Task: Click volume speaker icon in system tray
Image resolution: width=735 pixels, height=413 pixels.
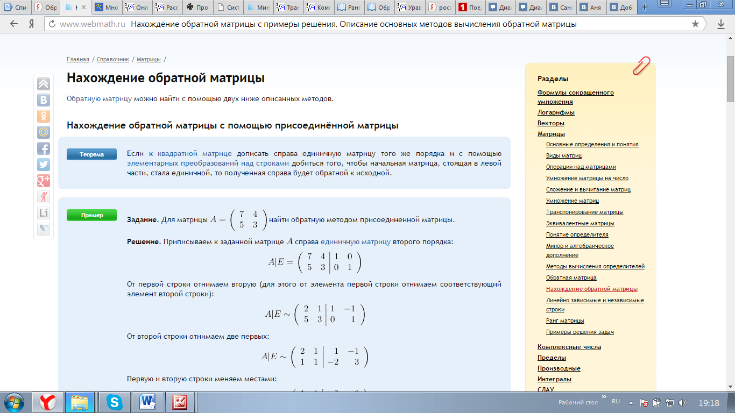Action: coord(683,403)
